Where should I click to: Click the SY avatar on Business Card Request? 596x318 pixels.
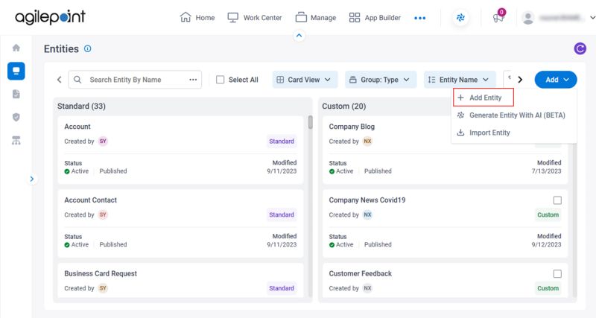[103, 288]
